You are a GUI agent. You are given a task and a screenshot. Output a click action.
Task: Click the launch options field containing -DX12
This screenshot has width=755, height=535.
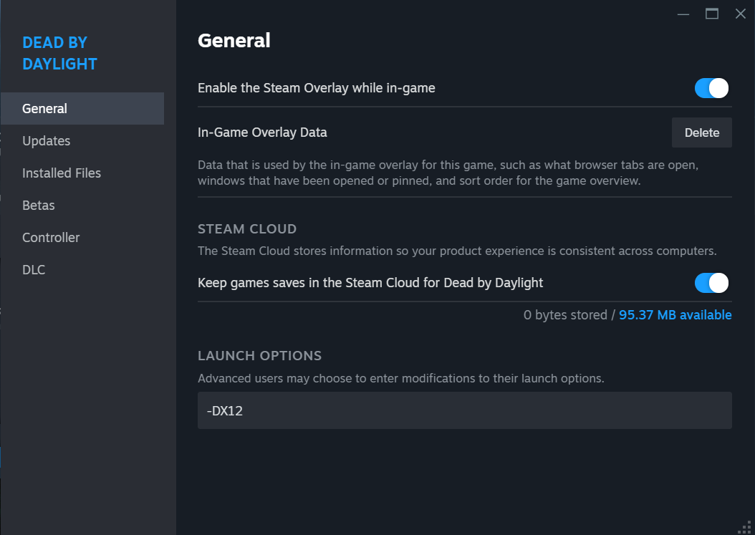click(465, 410)
